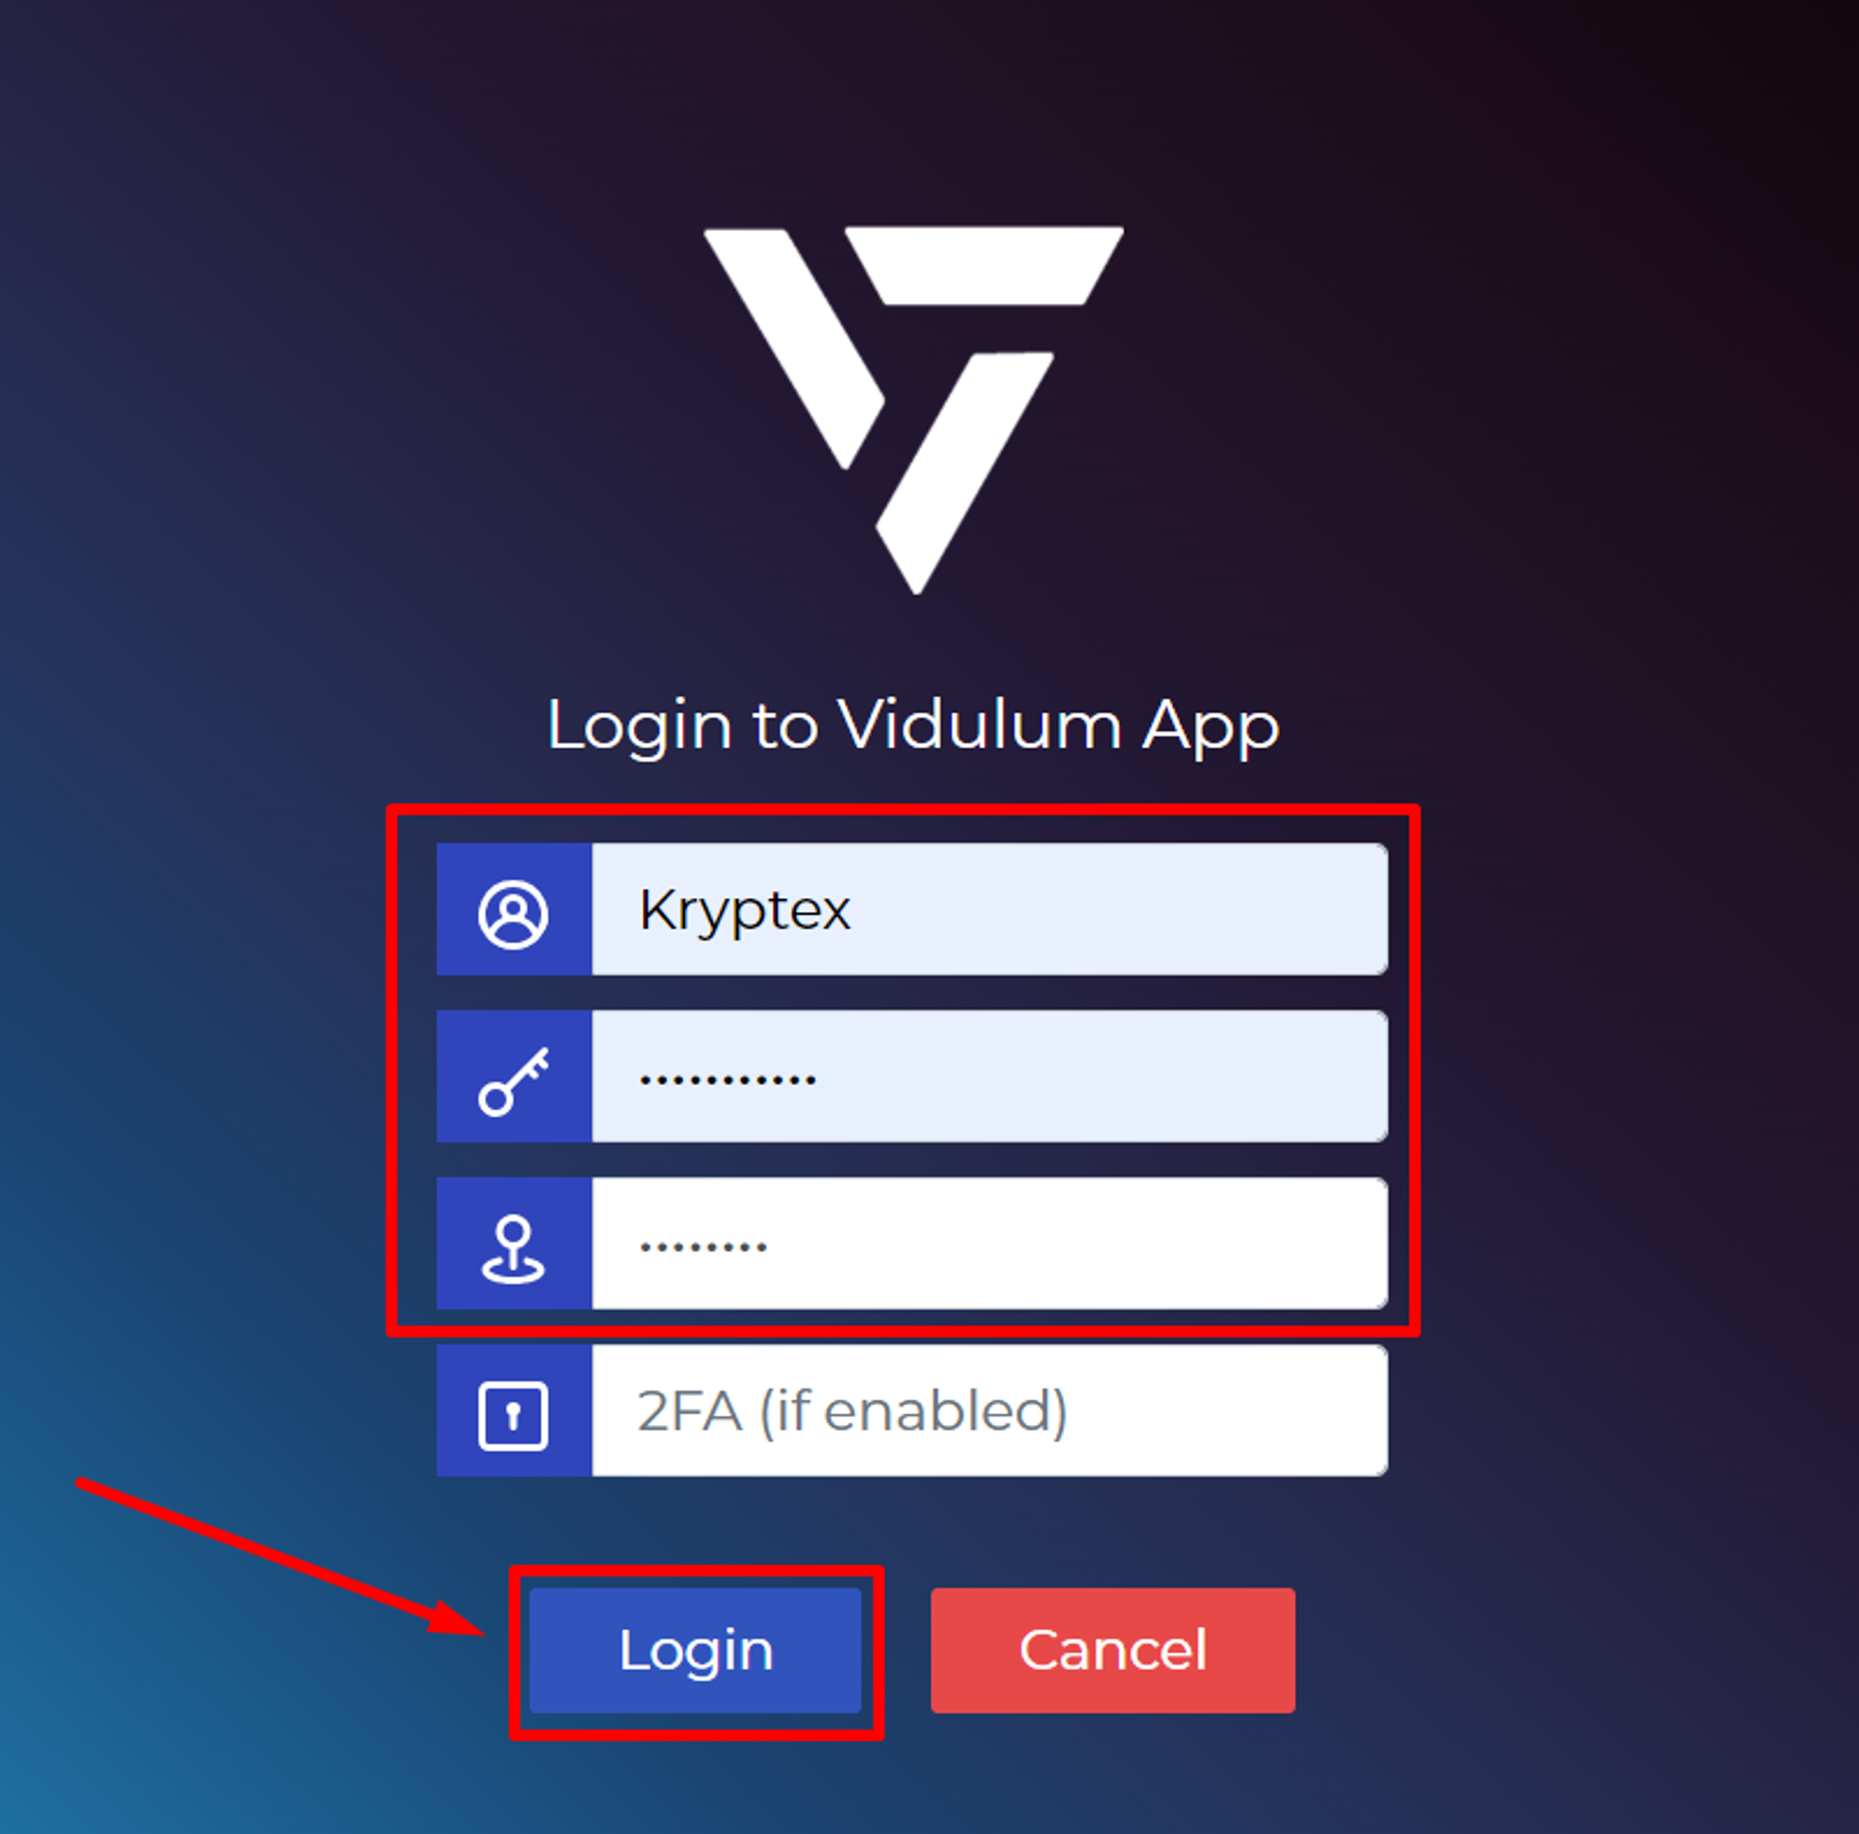This screenshot has width=1859, height=1834.
Task: Click the "Login to Vidulum App" heading
Action: tap(913, 726)
